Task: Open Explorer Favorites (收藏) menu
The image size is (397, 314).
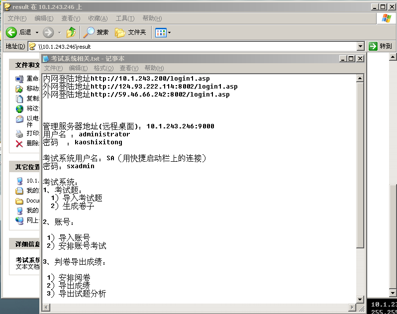Action: (98, 18)
